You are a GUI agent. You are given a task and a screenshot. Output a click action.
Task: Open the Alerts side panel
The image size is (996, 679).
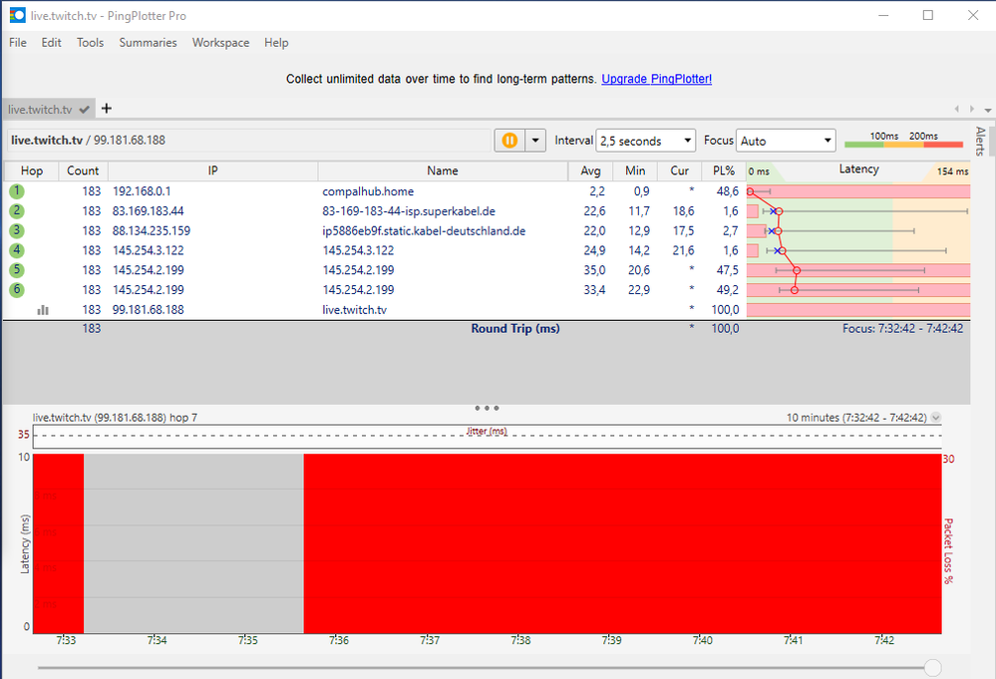(980, 141)
